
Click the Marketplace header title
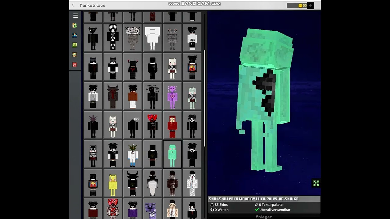[x=93, y=5]
